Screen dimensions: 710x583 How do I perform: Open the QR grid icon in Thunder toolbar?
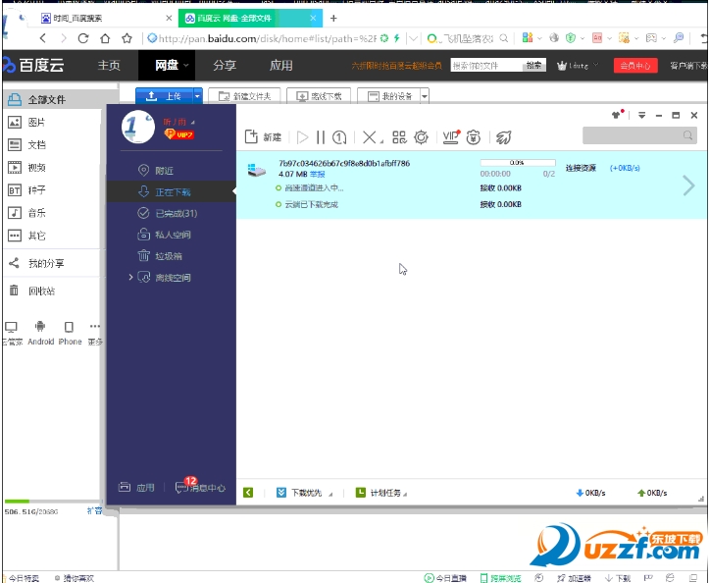tap(399, 136)
